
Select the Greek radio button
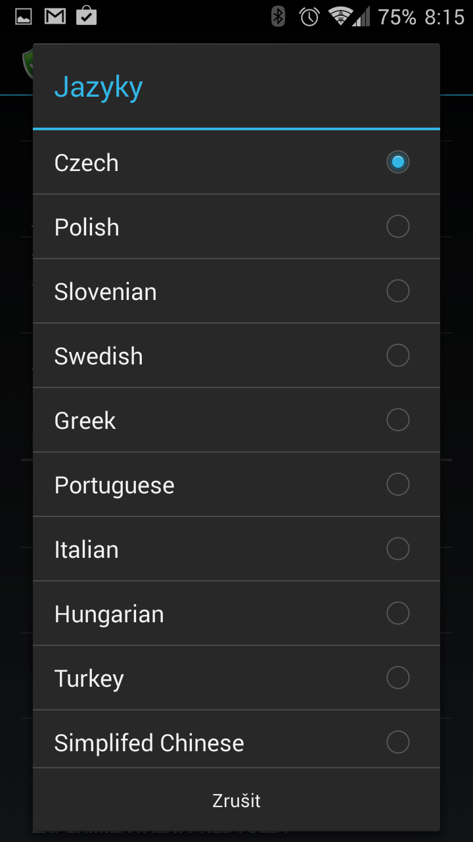[397, 420]
